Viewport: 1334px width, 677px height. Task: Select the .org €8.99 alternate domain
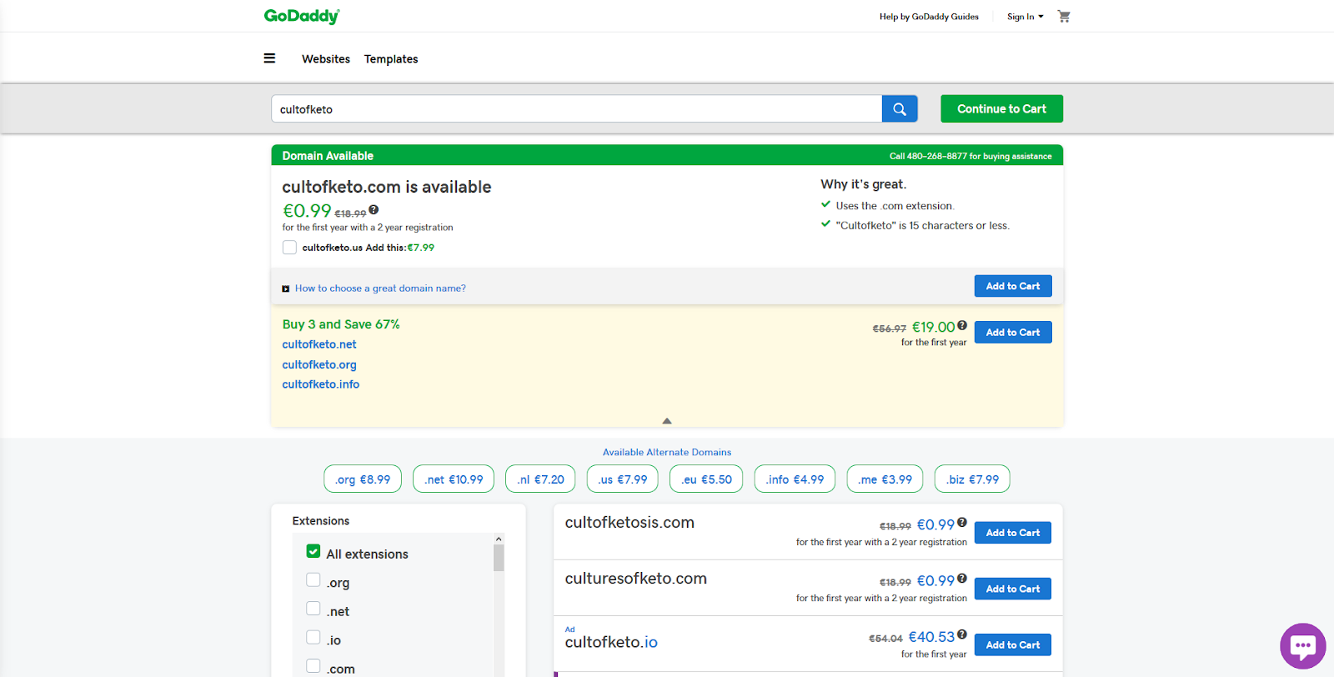tap(363, 479)
